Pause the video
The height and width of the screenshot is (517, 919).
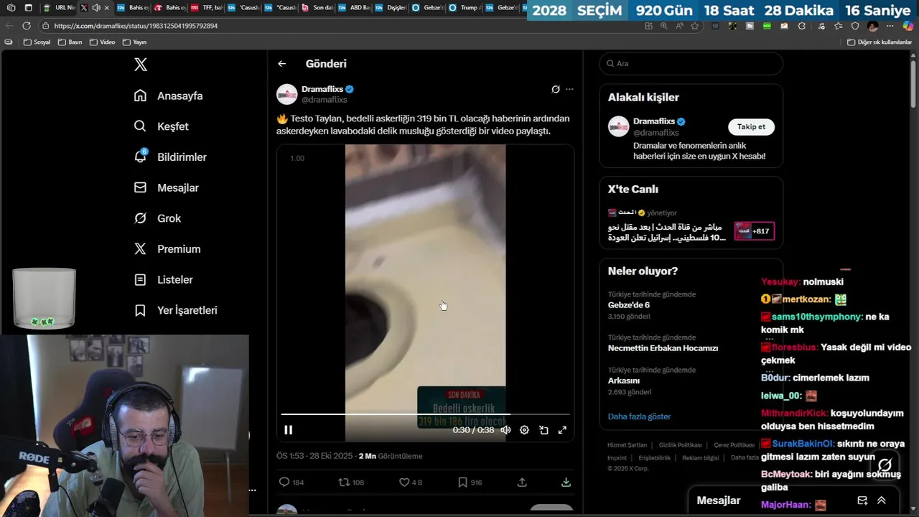click(288, 430)
